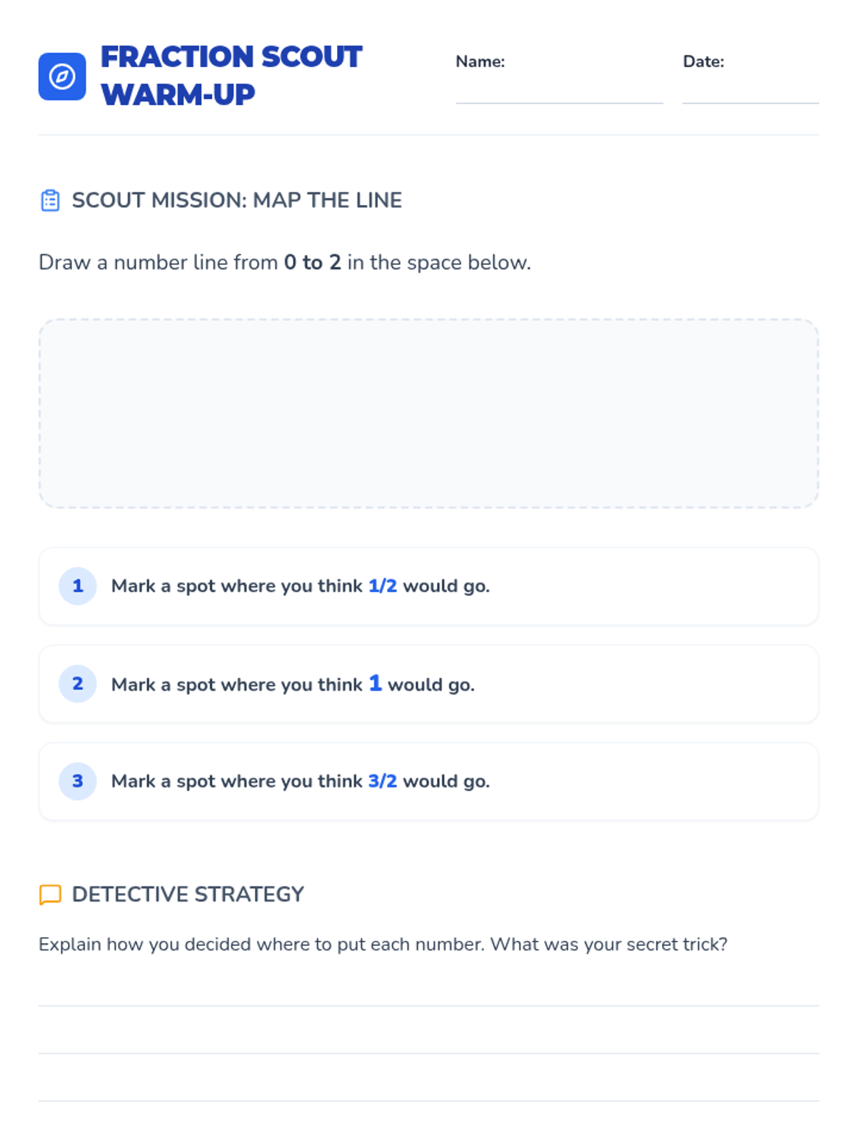
Task: Click the orange speech bubble icon
Action: click(x=50, y=894)
